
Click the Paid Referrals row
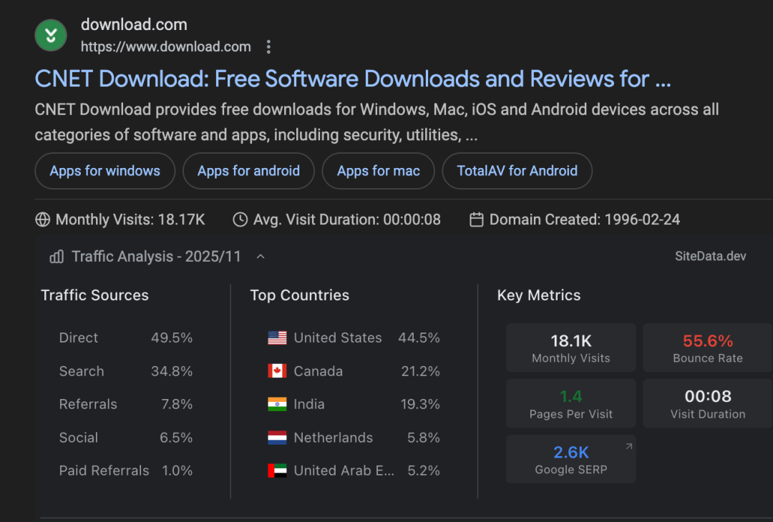coord(126,471)
